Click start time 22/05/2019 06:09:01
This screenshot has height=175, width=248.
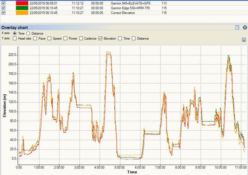point(43,3)
